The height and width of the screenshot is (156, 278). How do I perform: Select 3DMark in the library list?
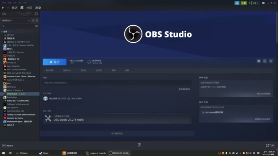10,35
